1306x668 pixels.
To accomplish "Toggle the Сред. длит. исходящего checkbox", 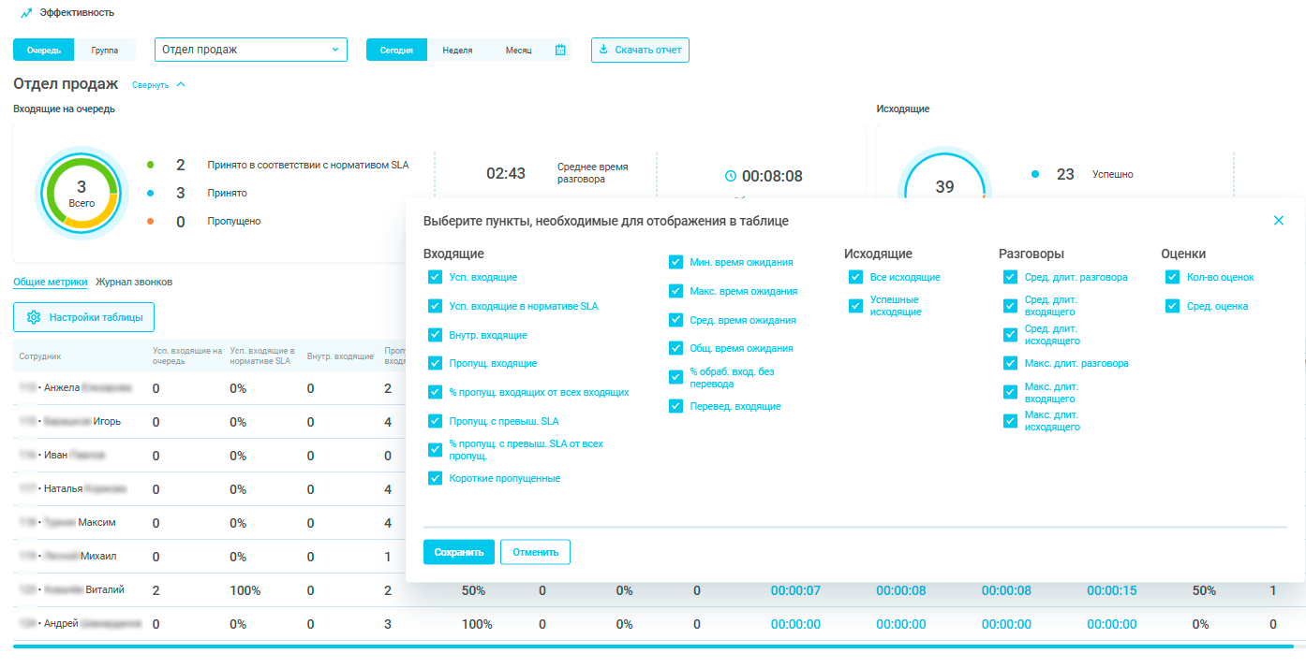I will pyautogui.click(x=1010, y=335).
